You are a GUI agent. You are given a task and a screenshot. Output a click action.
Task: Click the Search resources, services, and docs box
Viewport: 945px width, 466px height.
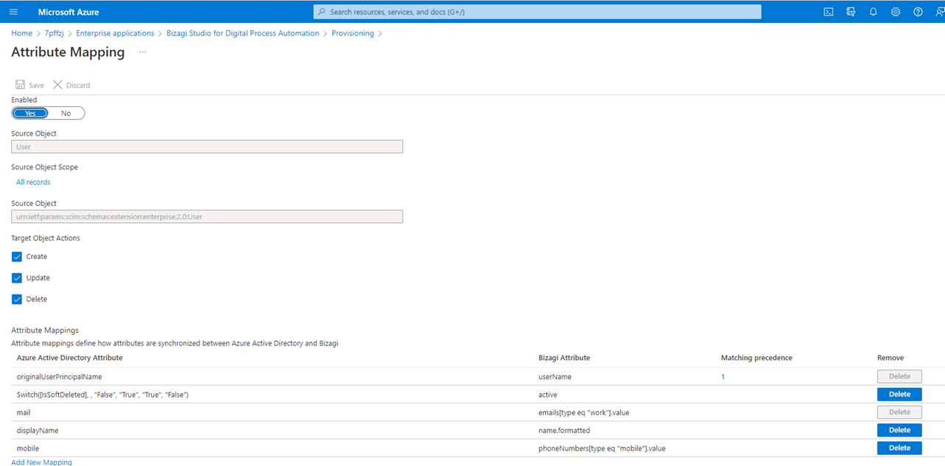point(537,12)
